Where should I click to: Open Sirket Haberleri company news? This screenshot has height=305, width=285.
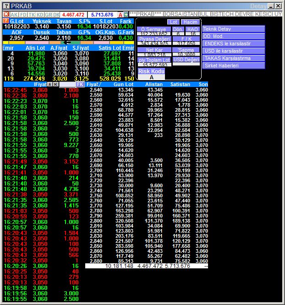point(234,65)
